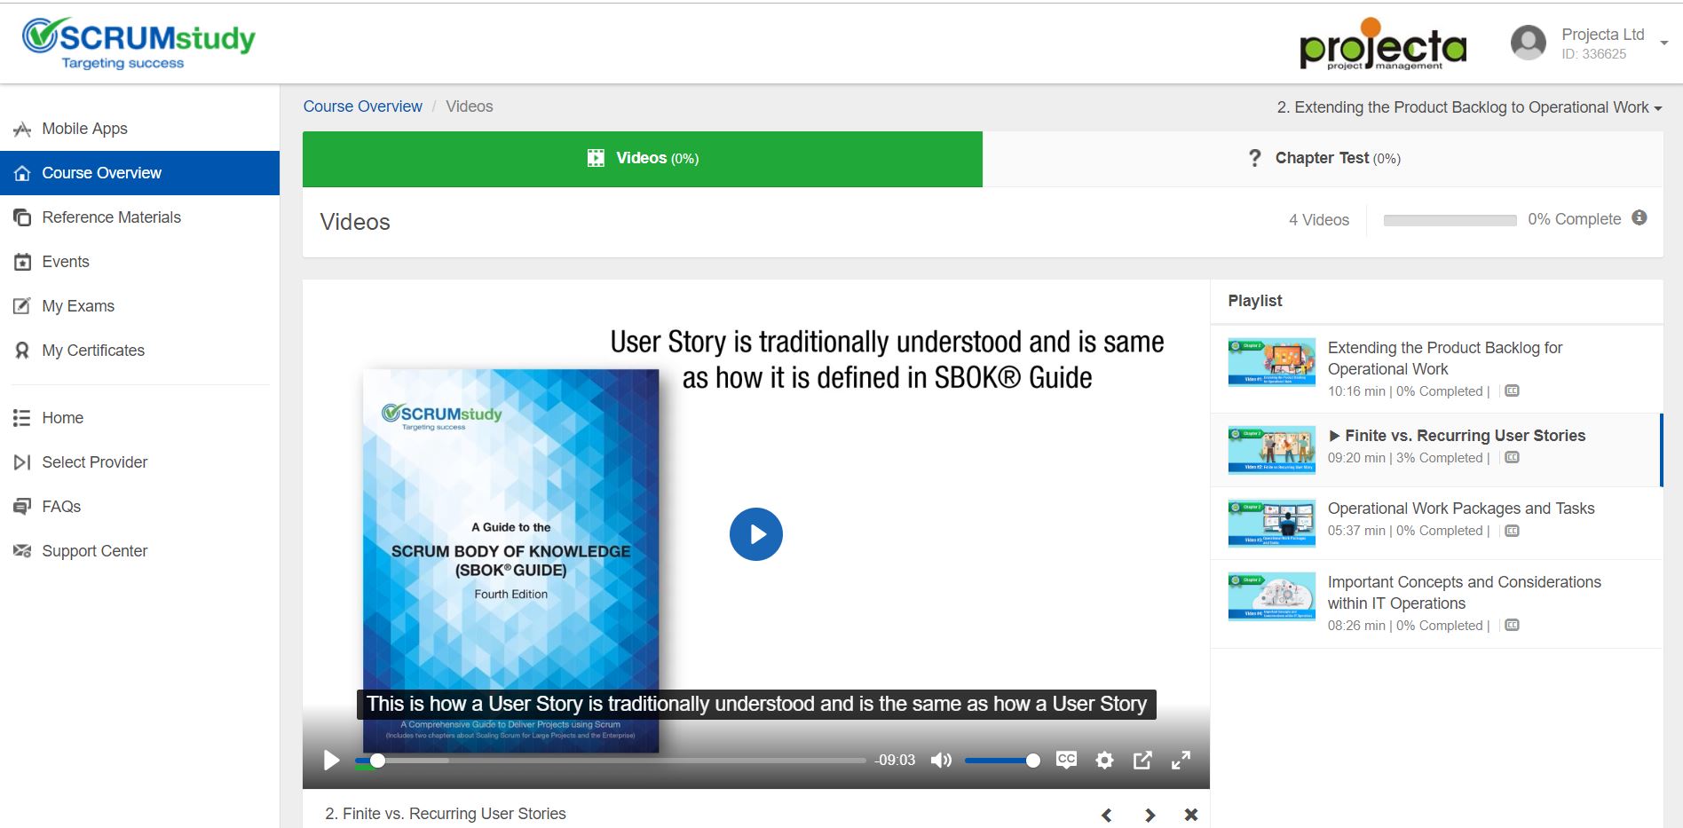
Task: Open Reference Materials from sidebar
Action: click(x=111, y=217)
